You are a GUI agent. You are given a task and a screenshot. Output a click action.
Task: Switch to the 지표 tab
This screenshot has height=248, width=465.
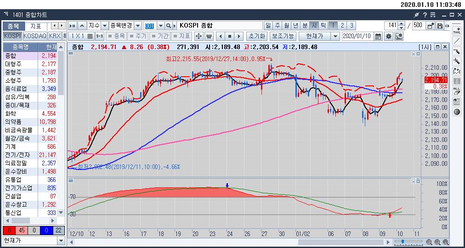pyautogui.click(x=36, y=26)
